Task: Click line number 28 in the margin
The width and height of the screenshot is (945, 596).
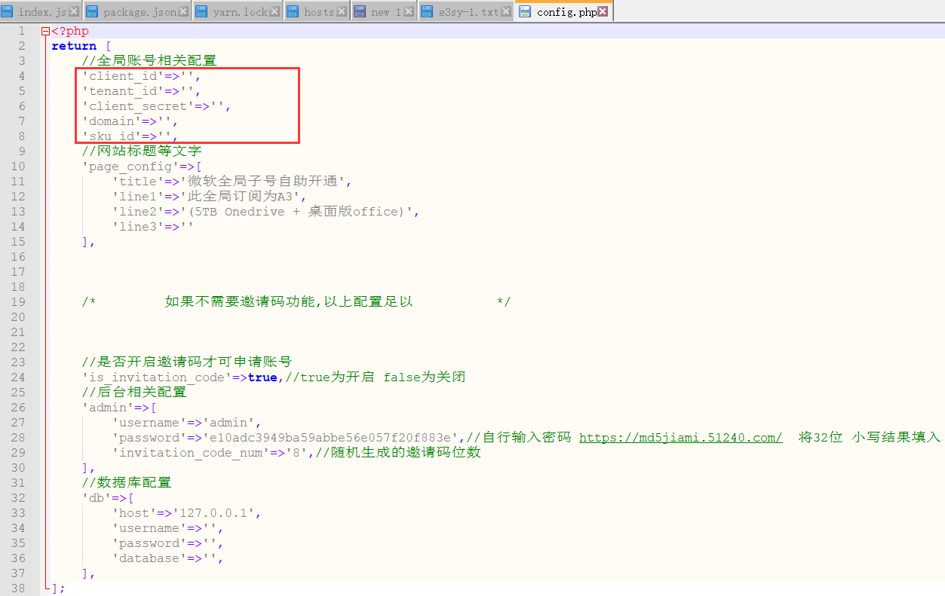Action: point(18,437)
